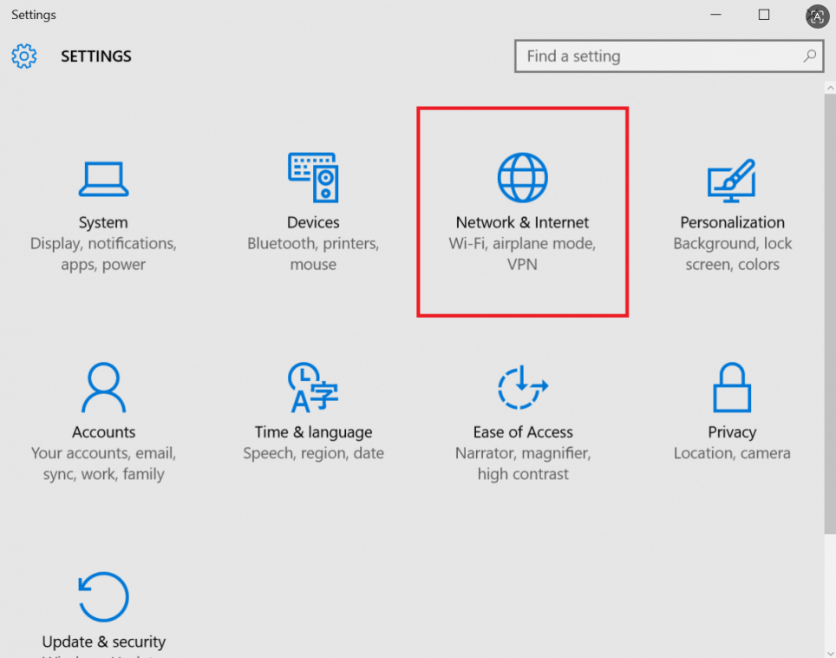Open the Personalization paintbrush monitor icon
836x658 pixels.
pos(732,181)
